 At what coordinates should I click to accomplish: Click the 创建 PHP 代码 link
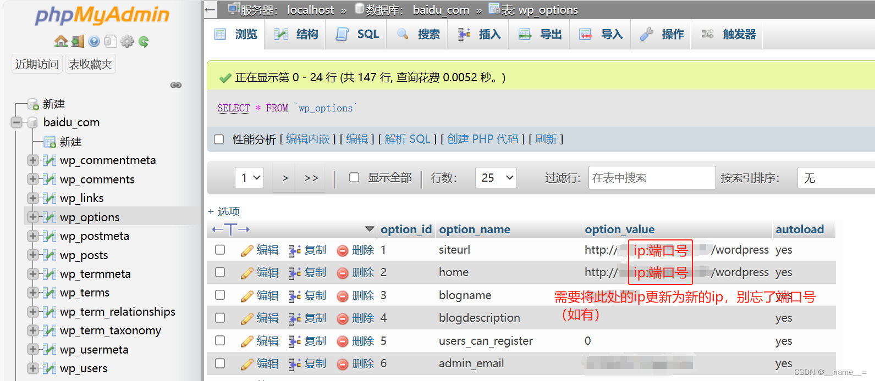point(482,139)
